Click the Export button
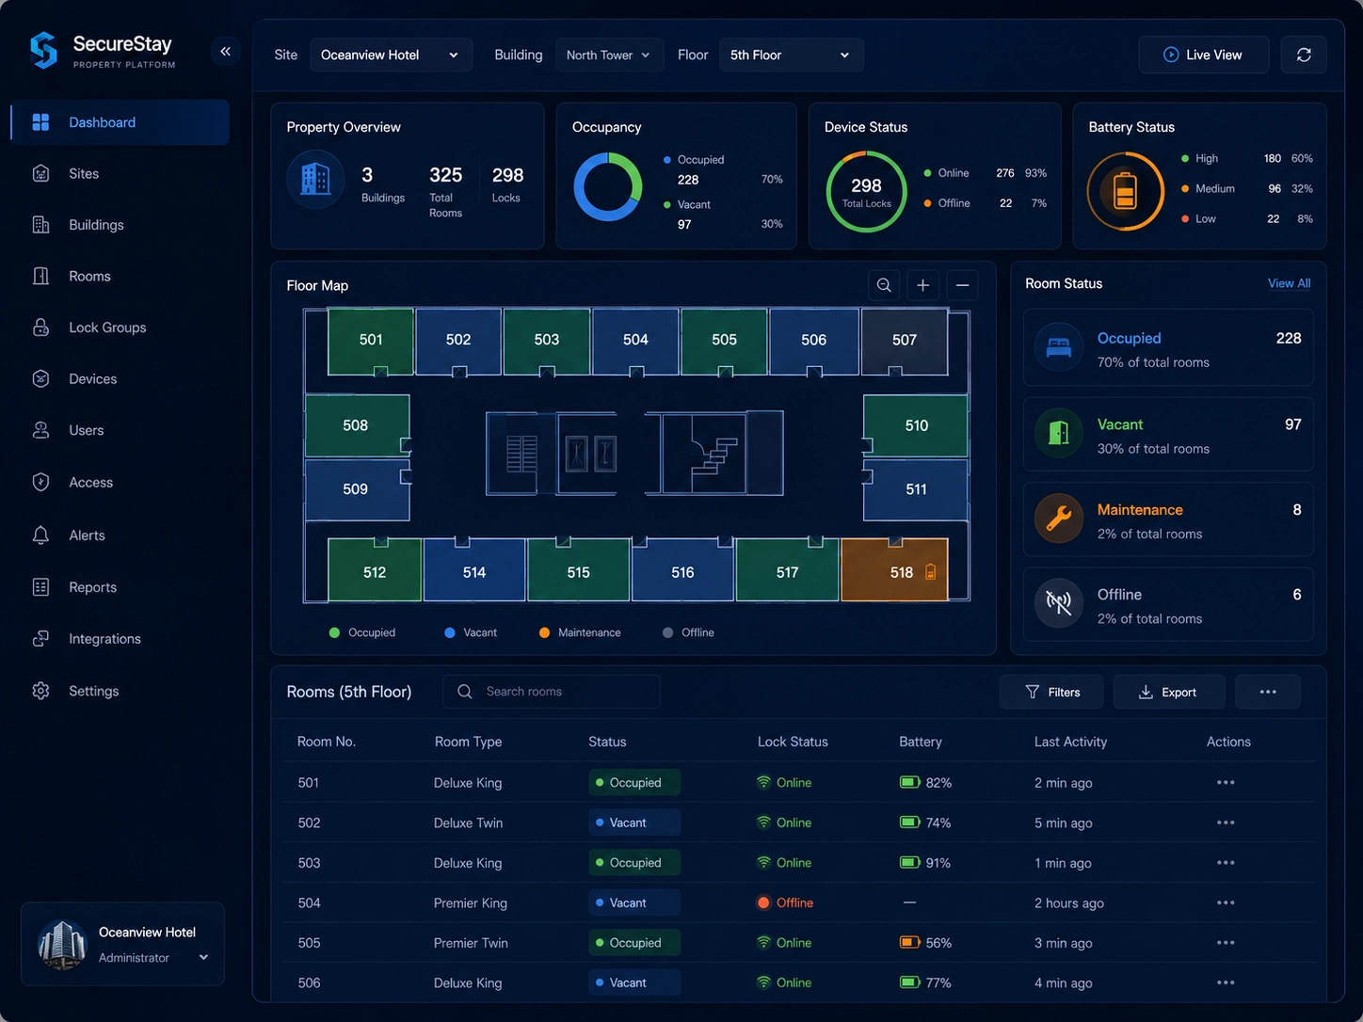 (1168, 692)
